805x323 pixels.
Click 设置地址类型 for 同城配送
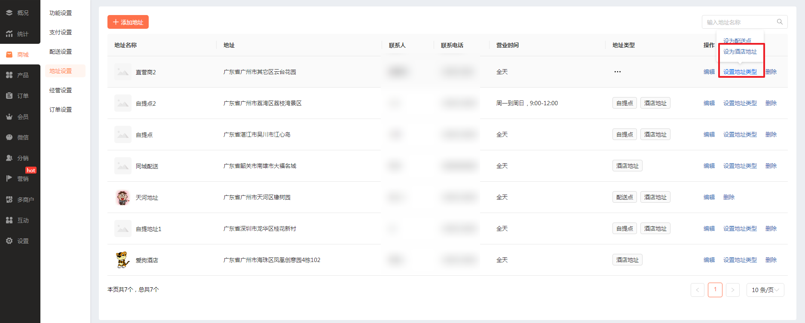(740, 166)
